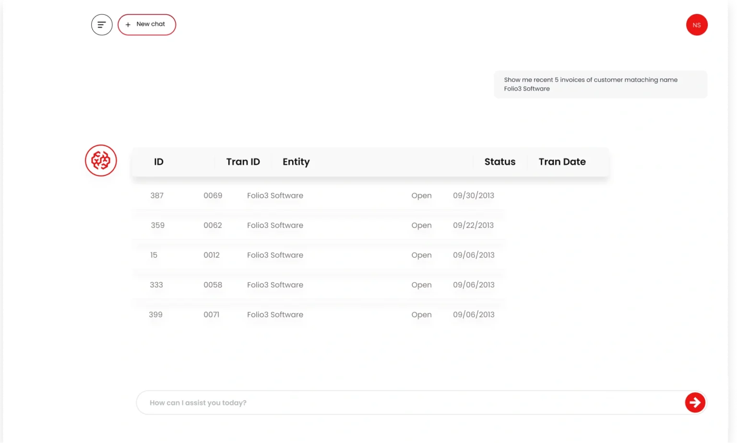
Task: Click Tran ID 0062
Action: pyautogui.click(x=213, y=225)
